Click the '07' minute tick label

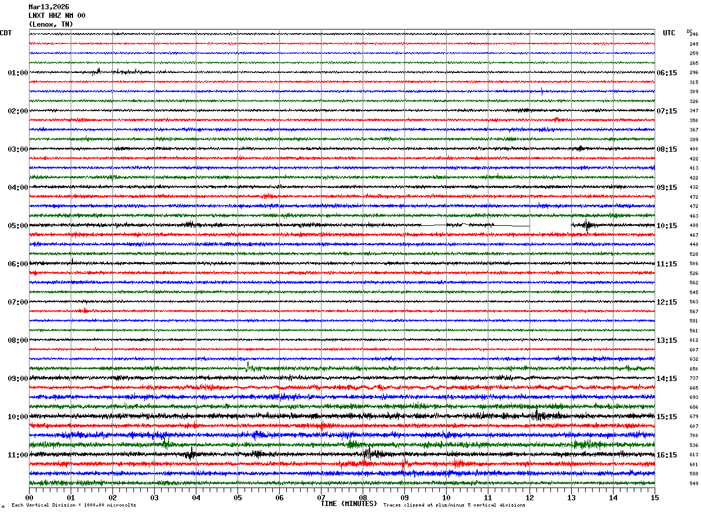tap(321, 497)
